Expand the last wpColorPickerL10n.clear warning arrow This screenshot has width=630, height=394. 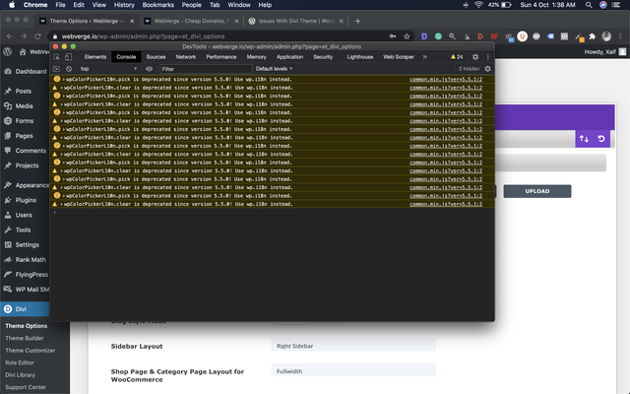click(x=62, y=204)
